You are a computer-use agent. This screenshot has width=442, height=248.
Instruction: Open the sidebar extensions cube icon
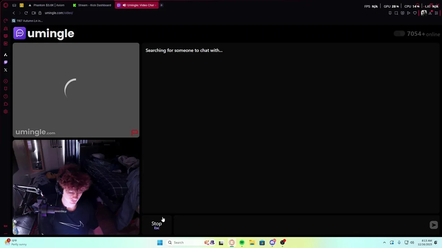coord(6,104)
